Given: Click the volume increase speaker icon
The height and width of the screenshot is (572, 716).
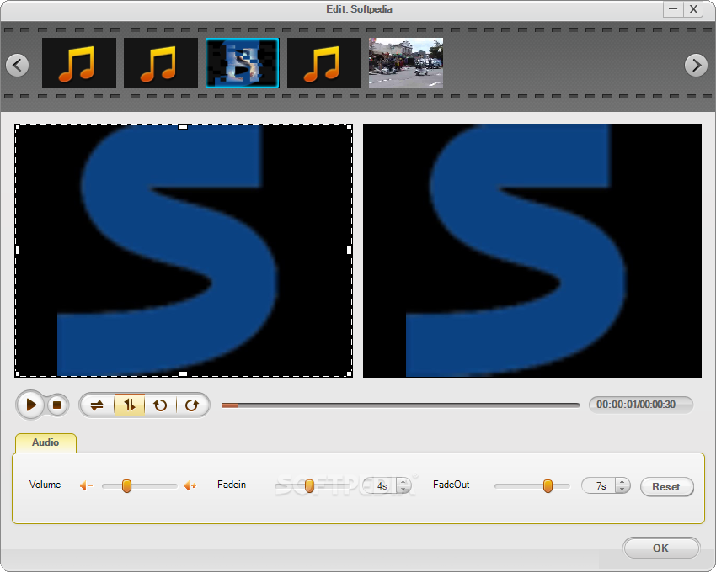Looking at the screenshot, I should [x=190, y=486].
